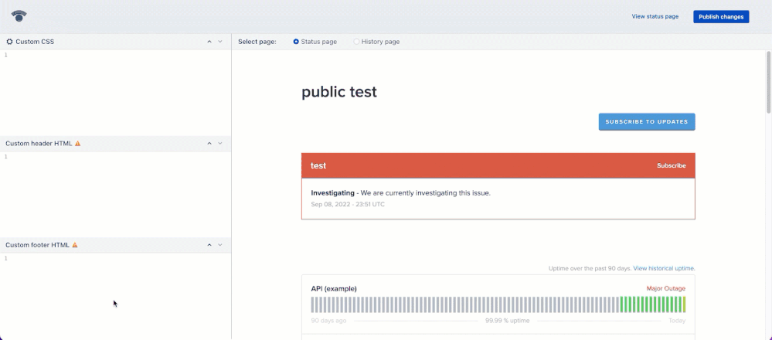The height and width of the screenshot is (340, 772).
Task: Click inside the Custom header HTML editor
Action: [x=115, y=195]
